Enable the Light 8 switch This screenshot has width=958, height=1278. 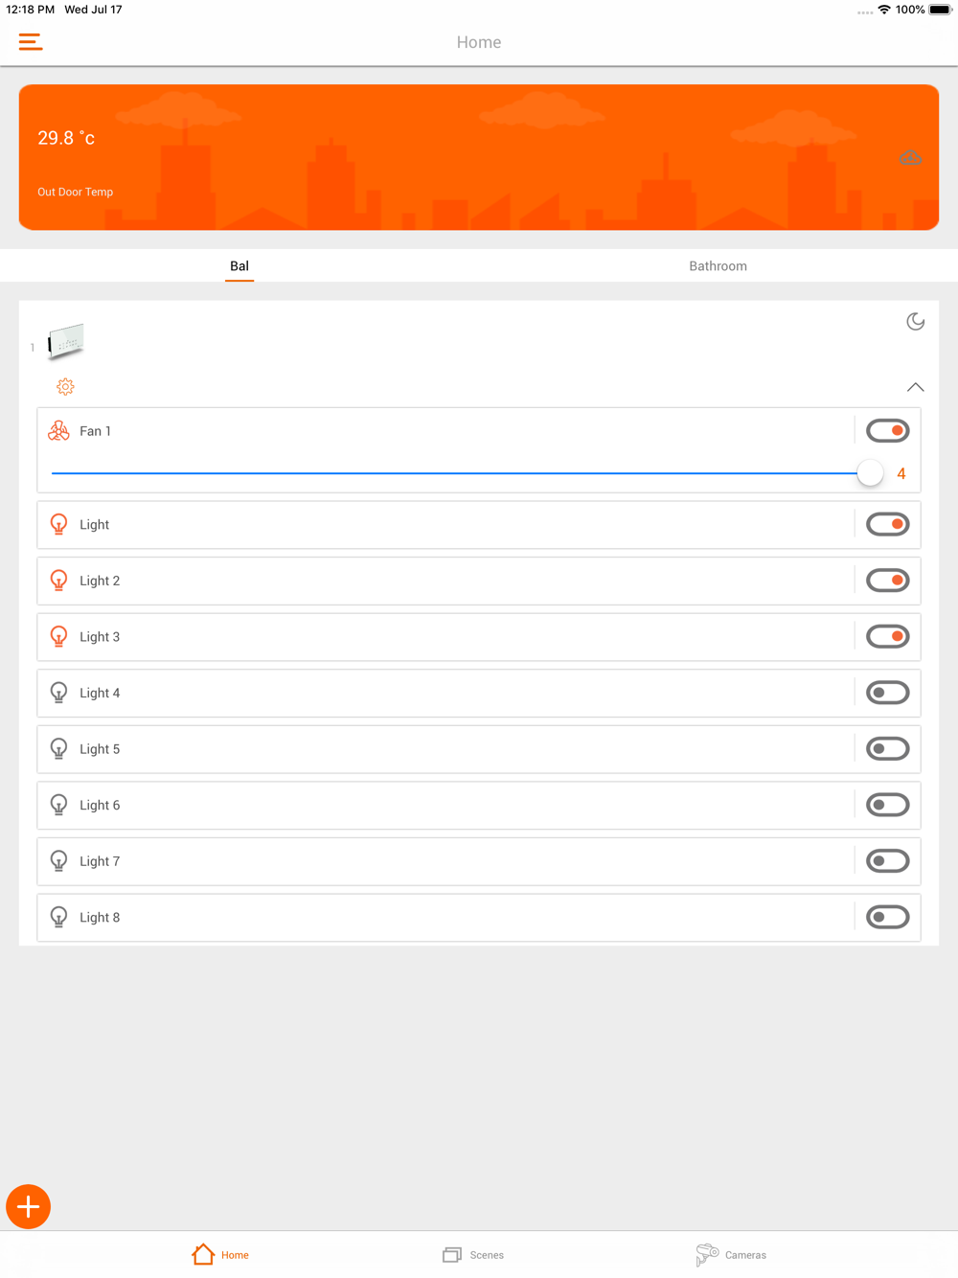tap(887, 918)
